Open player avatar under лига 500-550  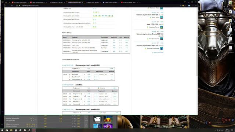tap(162, 39)
